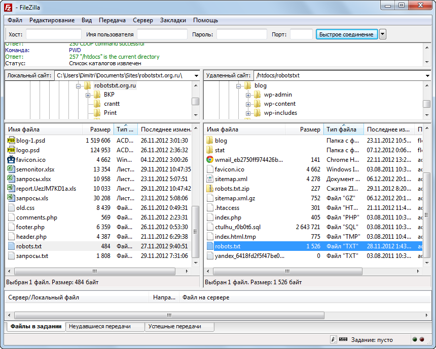Screen dimensions: 436x349
Task: Switch to Неудавшиеся передачи tab
Action: coord(105,327)
